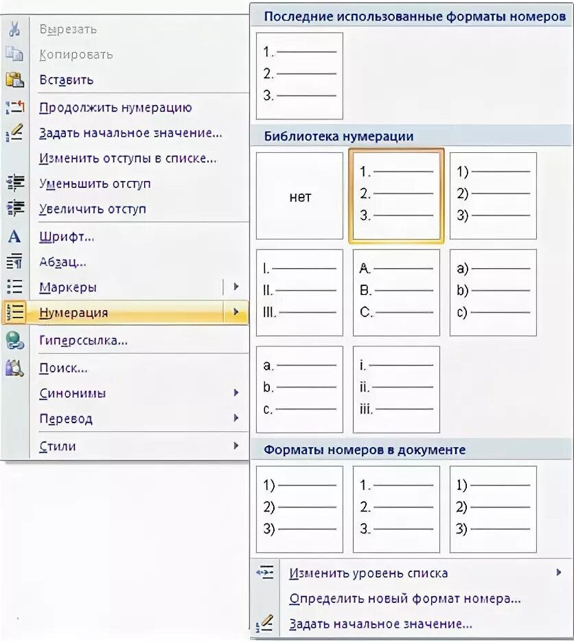
Task: Click the pencil icon beside 'Задать начальное значение…' under 'Определить новый формат номера…'
Action: pyautogui.click(x=265, y=623)
